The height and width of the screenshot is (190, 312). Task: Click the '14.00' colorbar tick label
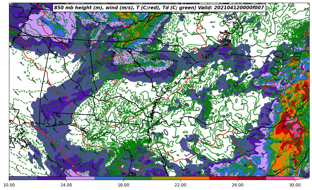pyautogui.click(x=66, y=185)
